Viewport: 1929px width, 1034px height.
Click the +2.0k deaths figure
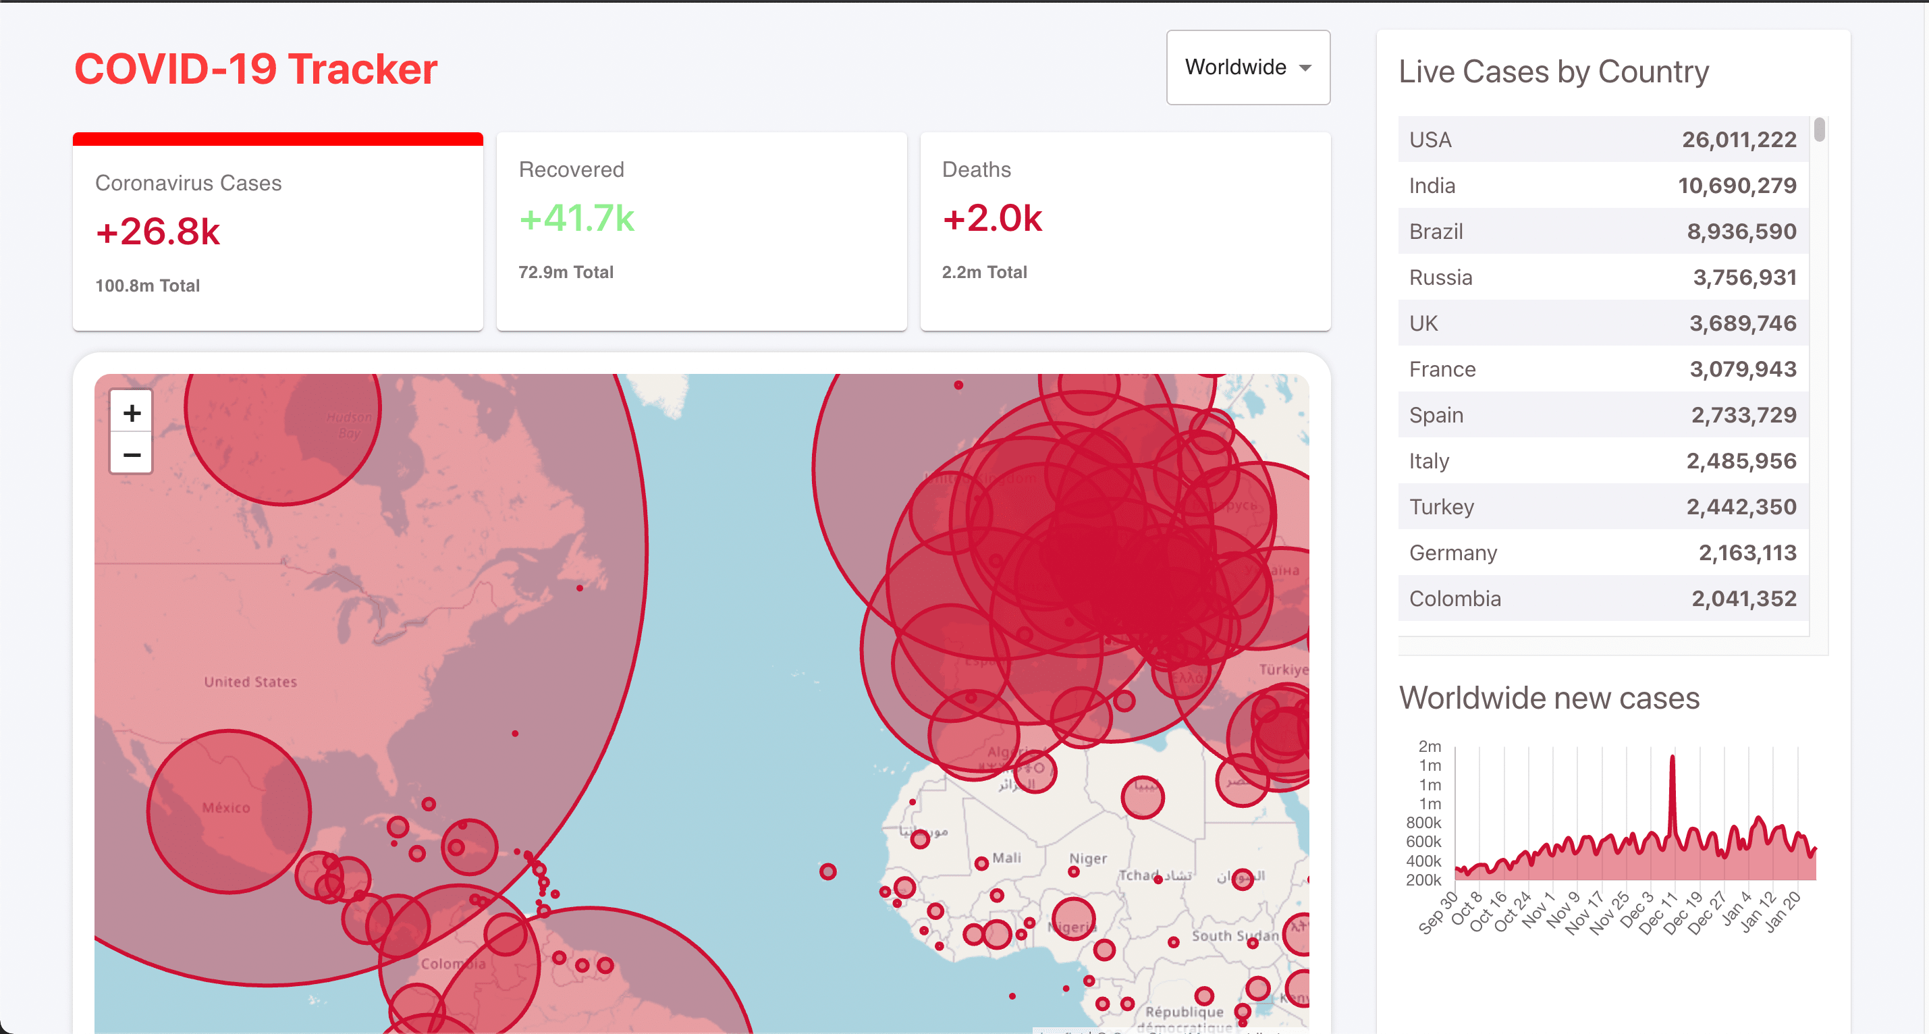point(992,218)
